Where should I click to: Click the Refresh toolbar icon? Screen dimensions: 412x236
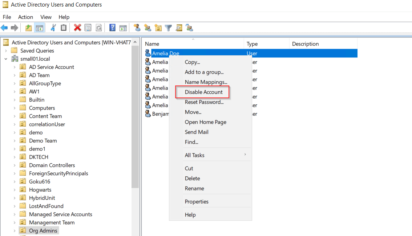98,28
